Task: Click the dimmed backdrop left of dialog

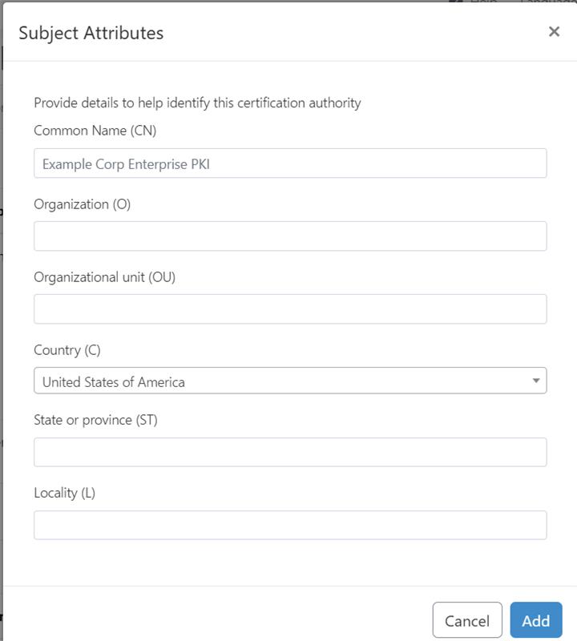Action: 2,327
